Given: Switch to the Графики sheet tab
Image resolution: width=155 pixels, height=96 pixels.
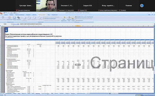Looking at the screenshot, I should 67,93.
